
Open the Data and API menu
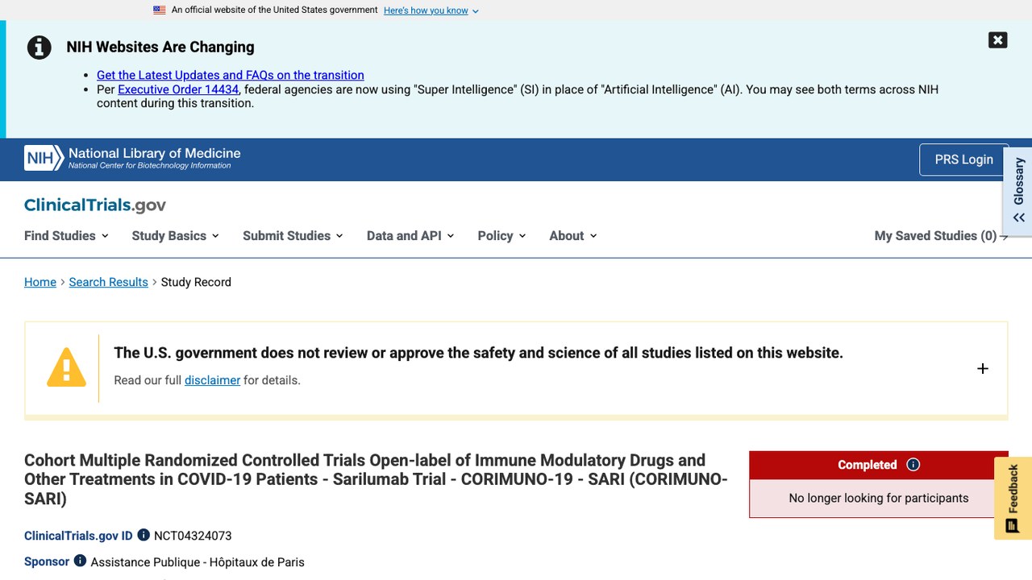pos(410,236)
